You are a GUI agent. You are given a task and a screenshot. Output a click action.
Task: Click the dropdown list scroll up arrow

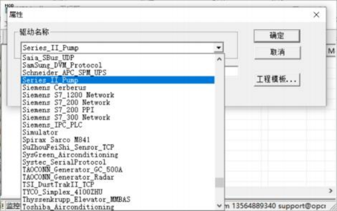coord(219,59)
